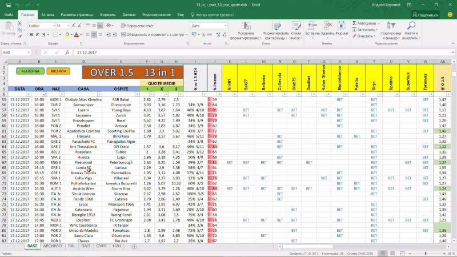Click the orange ARCHIVIA button
This screenshot has height=257, width=457.
[58, 71]
